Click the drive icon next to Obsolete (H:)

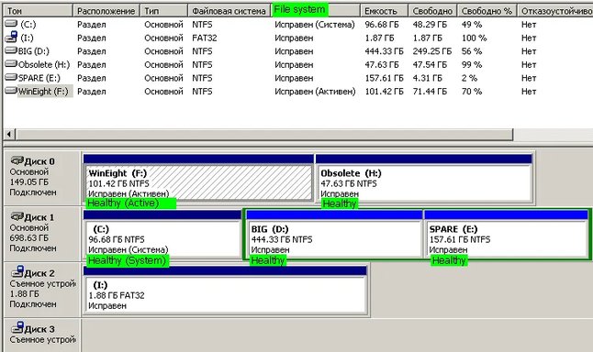[11, 64]
